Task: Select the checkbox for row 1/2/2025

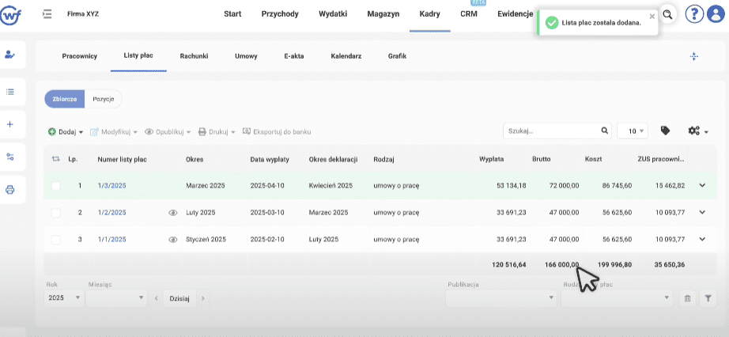Action: point(55,213)
